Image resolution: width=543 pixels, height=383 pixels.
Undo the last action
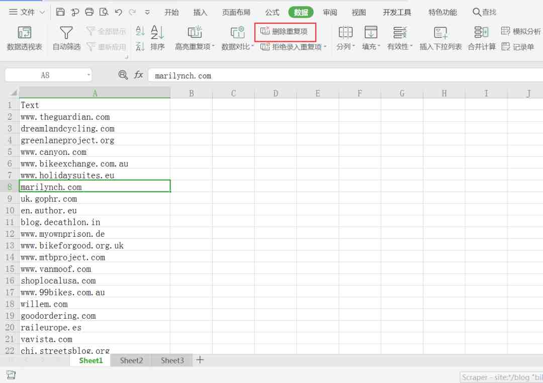(x=119, y=12)
